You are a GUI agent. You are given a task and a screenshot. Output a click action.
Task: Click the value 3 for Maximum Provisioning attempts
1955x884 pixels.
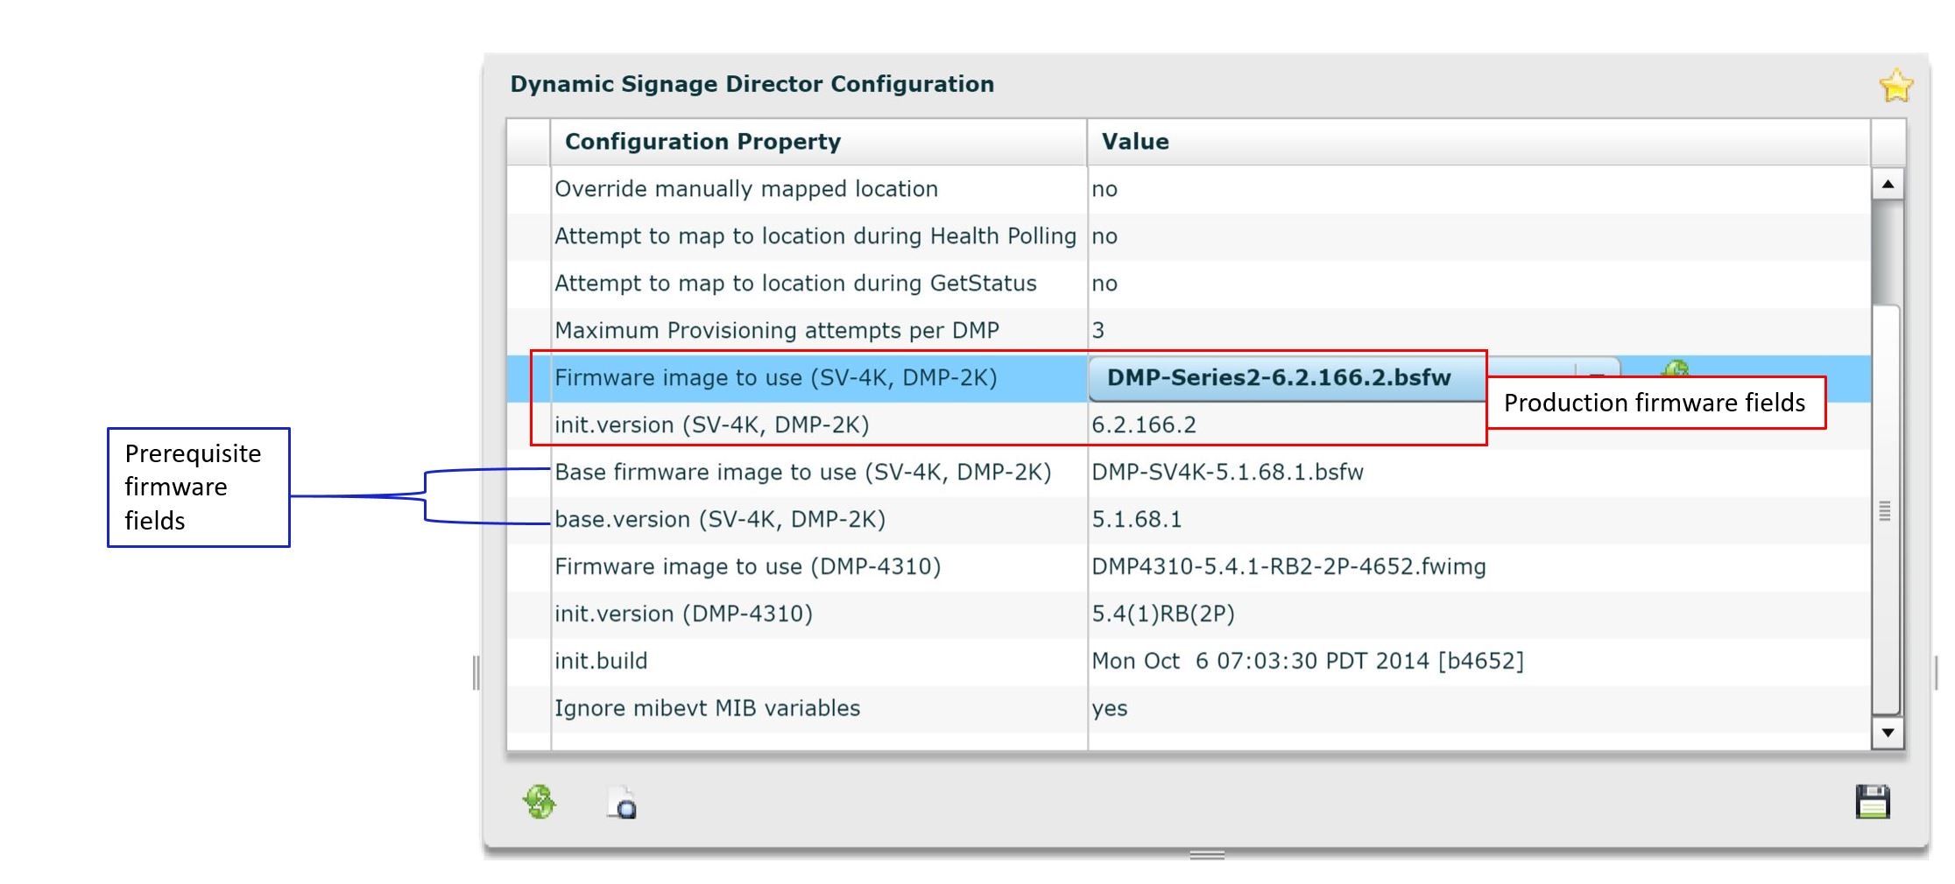[1097, 331]
